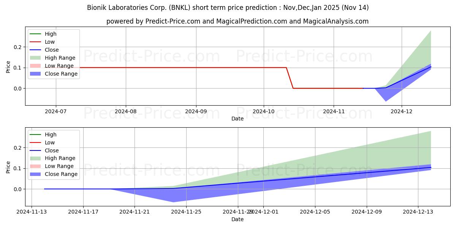Click the green High line swatch in upper legend

[x=36, y=34]
